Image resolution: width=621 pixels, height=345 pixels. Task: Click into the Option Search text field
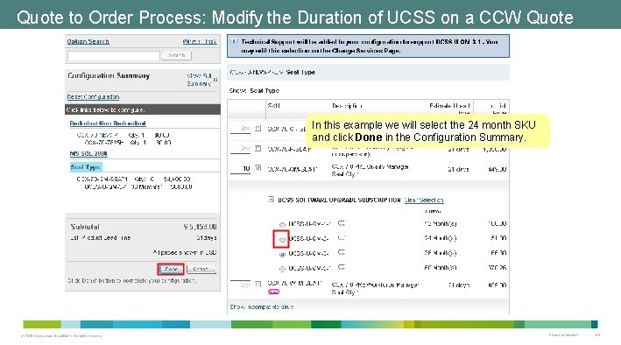[x=114, y=56]
